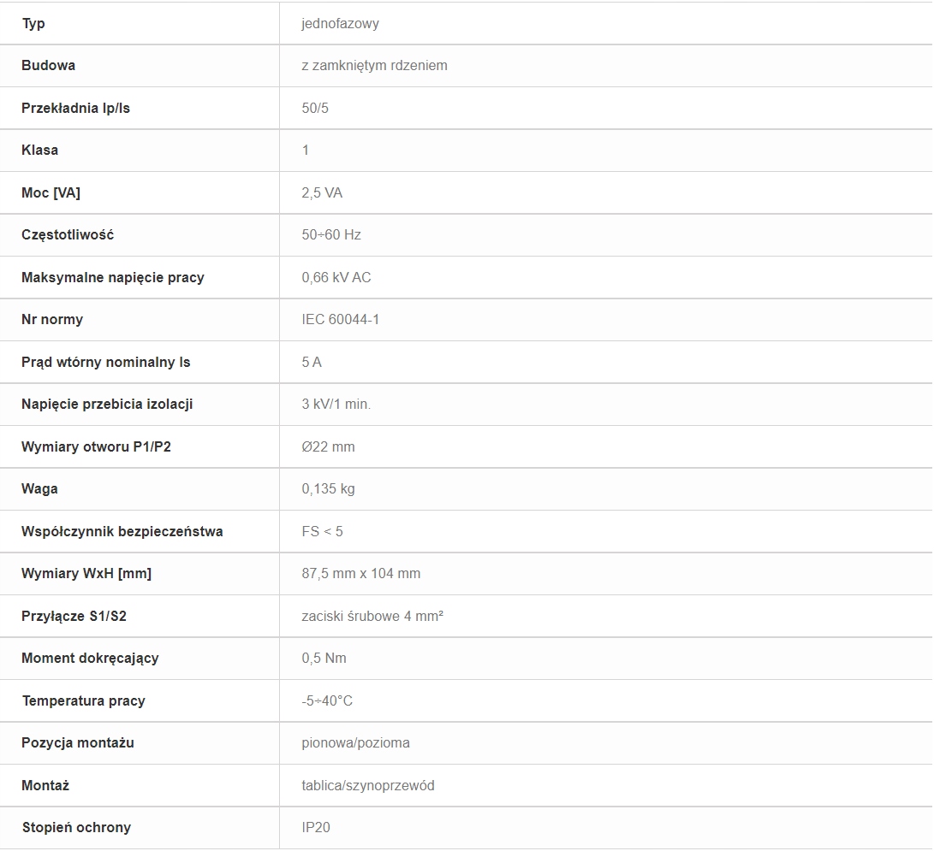
Task: Click the "Częstotliwość" label
Action: click(68, 234)
